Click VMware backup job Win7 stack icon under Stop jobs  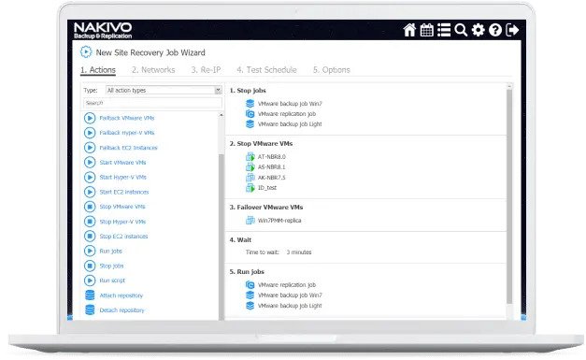coord(250,104)
